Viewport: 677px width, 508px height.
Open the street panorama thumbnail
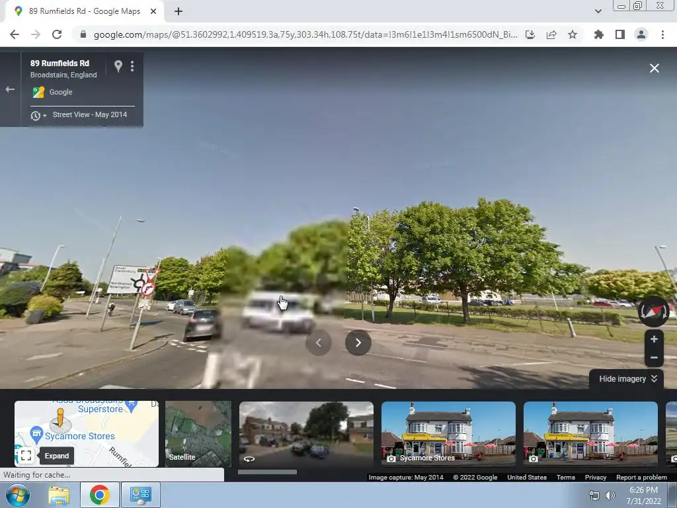click(306, 434)
